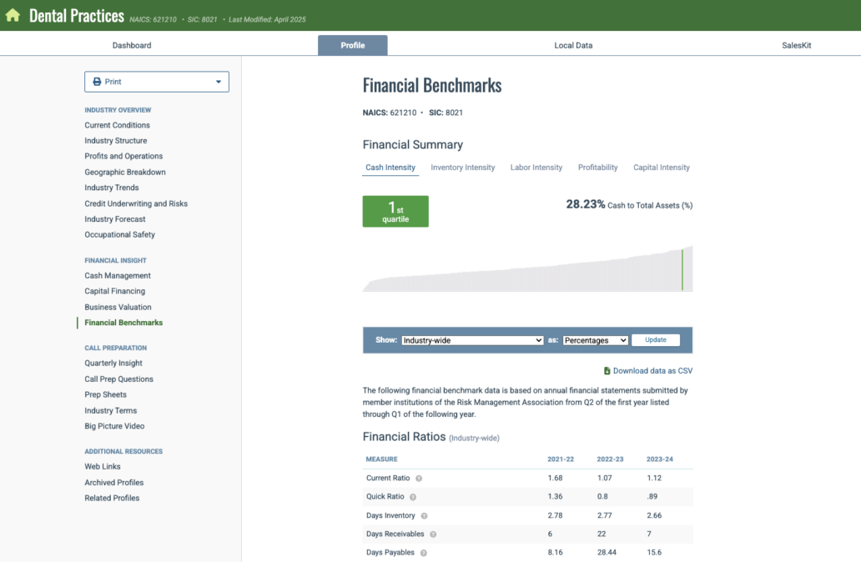861x562 pixels.
Task: Click help icon next to Days Payables
Action: point(423,553)
